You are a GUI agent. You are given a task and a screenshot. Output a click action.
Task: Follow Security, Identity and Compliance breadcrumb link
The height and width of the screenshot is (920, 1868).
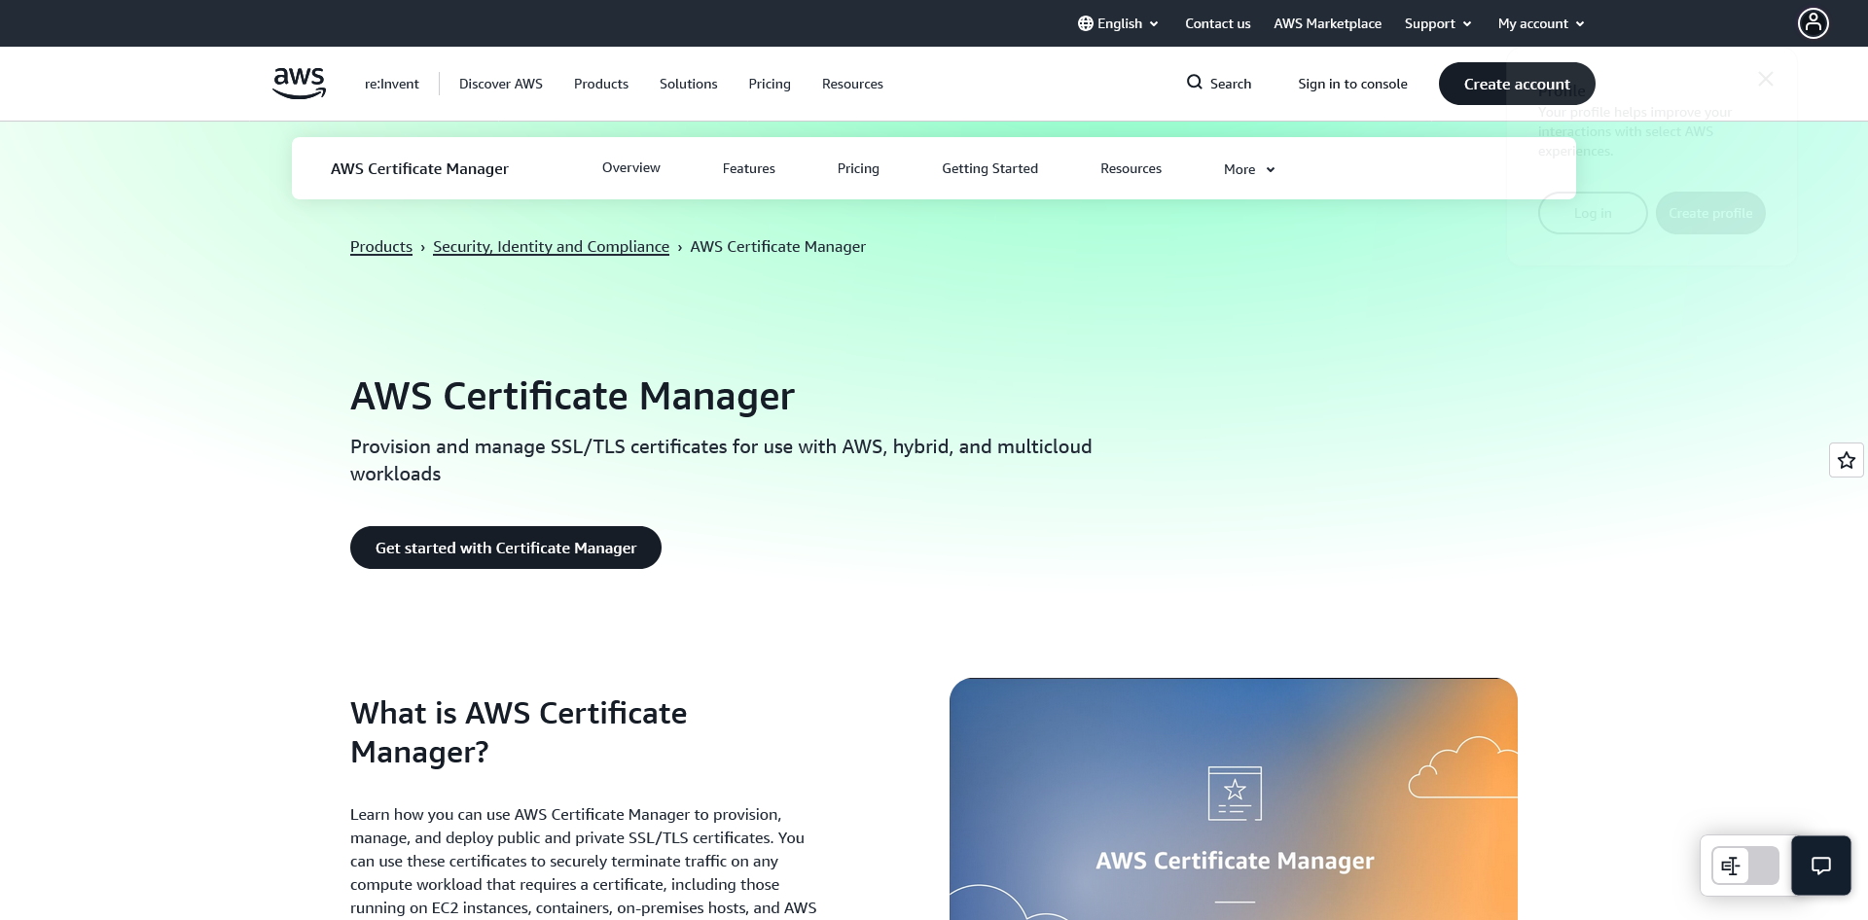pyautogui.click(x=551, y=247)
